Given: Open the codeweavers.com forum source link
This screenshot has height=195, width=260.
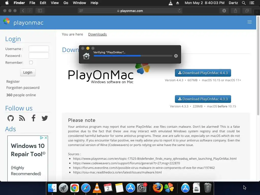Looking at the screenshot, I should point(126,163).
